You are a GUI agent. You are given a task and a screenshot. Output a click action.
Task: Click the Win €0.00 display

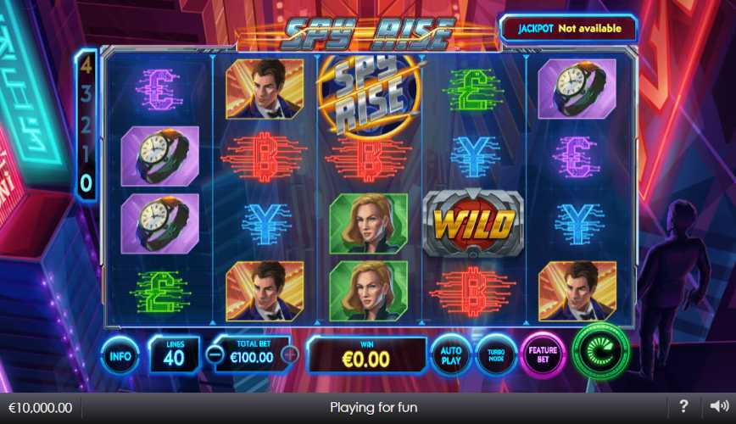point(366,354)
